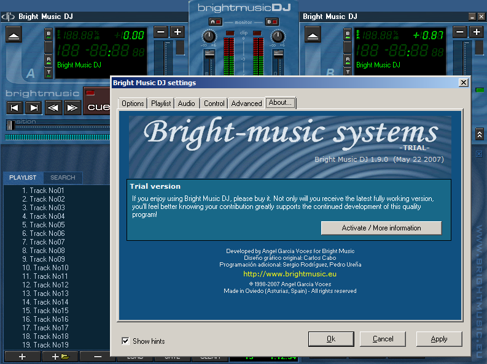Add a folder to the playlist
Image resolution: width=487 pixels, height=364 pixels.
tap(60, 357)
